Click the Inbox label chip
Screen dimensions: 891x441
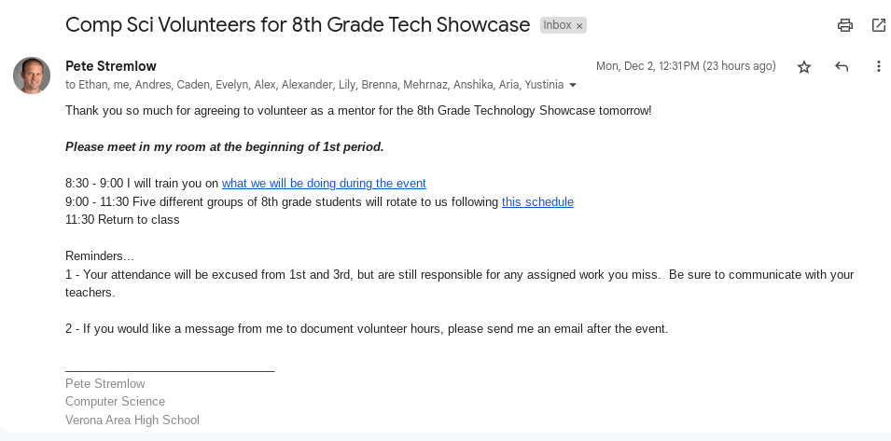click(x=558, y=26)
